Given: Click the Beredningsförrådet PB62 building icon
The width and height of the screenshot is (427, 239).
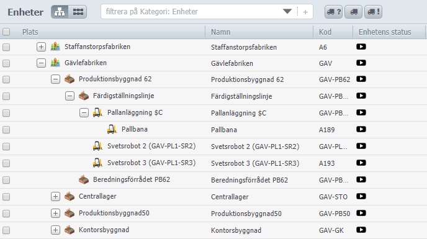Looking at the screenshot, I should coord(84,179).
